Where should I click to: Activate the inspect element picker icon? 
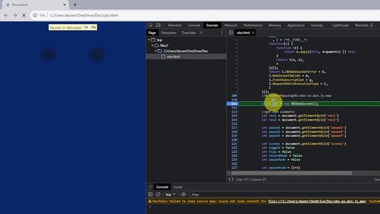150,25
